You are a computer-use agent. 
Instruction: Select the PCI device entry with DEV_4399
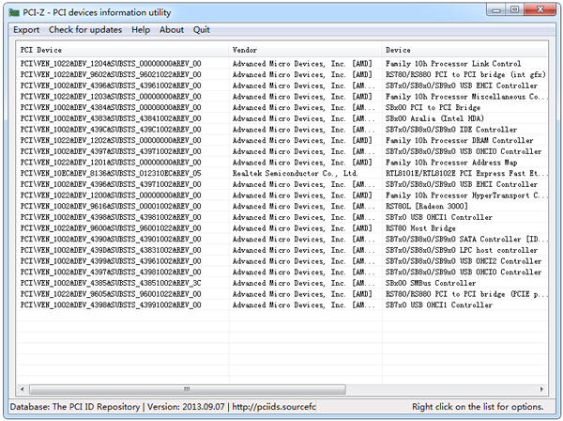(111, 261)
